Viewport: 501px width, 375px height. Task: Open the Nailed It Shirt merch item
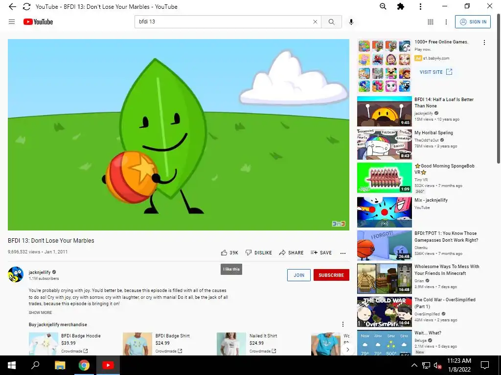click(248, 343)
